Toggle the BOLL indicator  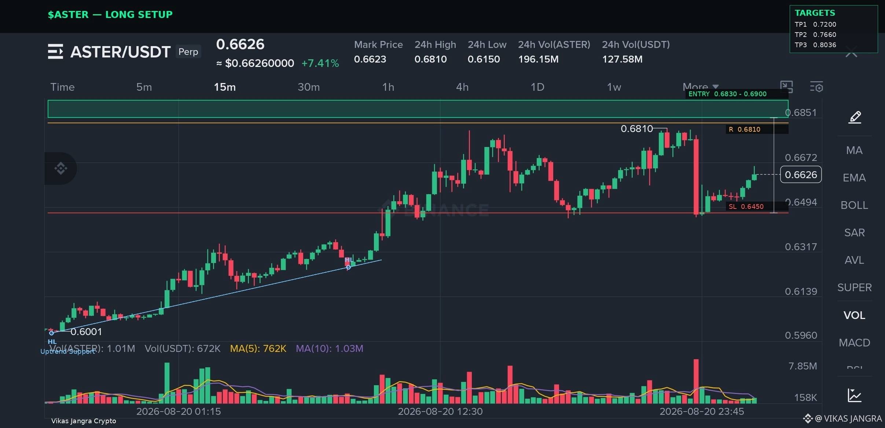(854, 205)
